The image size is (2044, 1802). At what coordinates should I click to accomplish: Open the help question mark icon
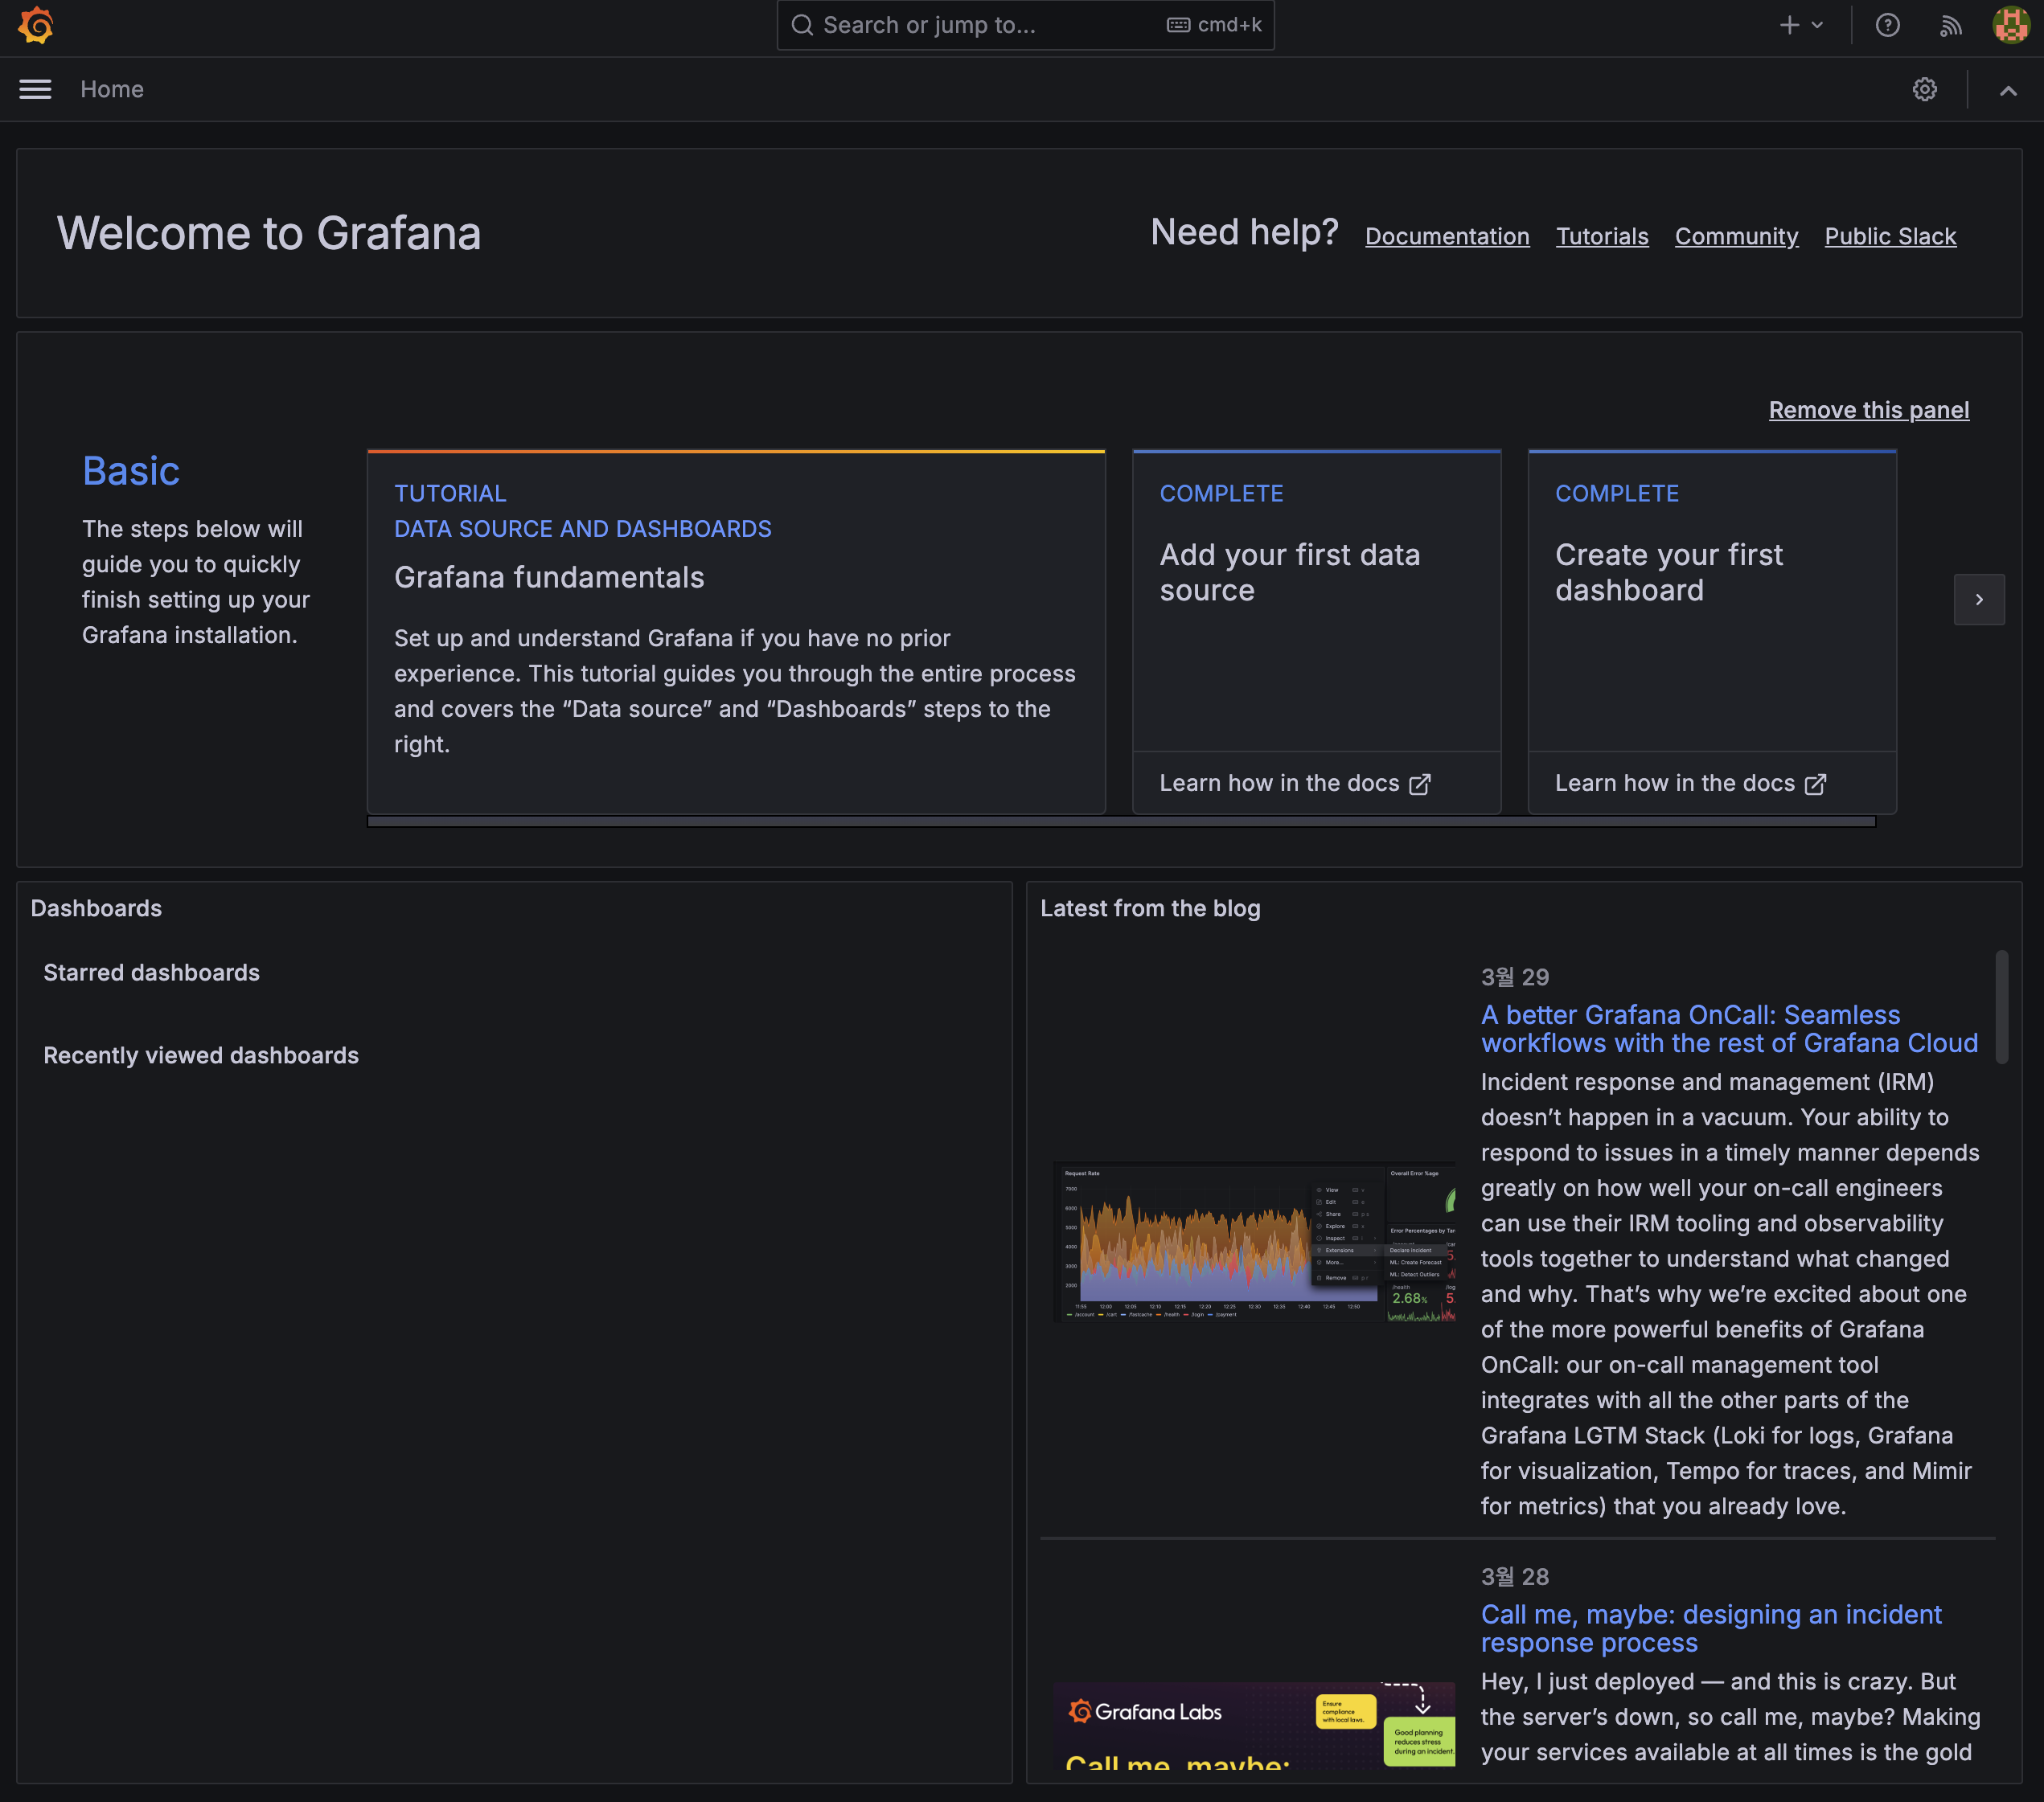pos(1887,25)
